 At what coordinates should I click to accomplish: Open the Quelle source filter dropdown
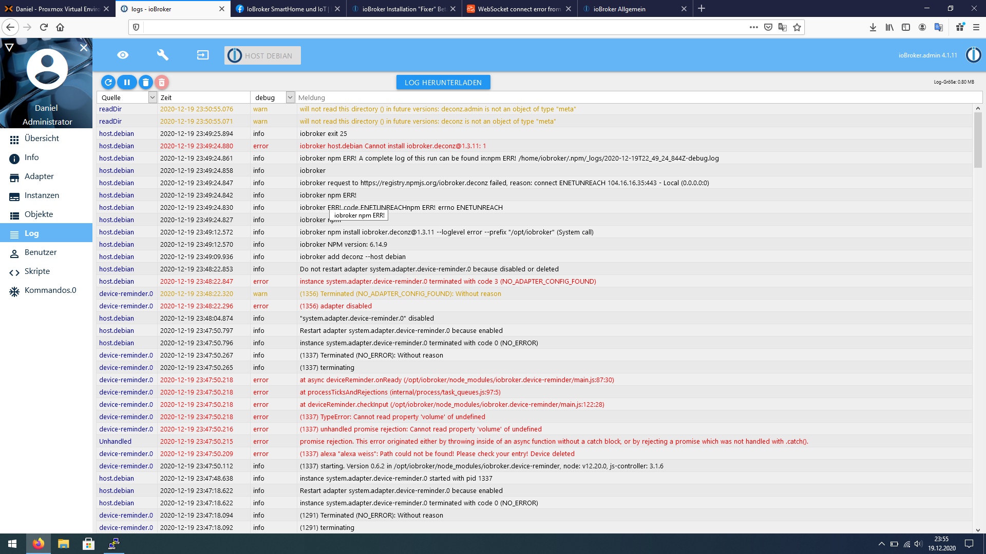(152, 97)
